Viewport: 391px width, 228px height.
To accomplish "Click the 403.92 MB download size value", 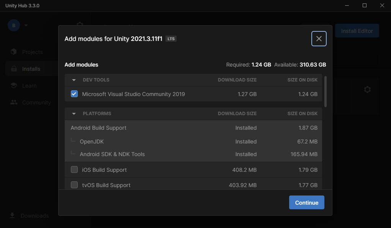I will click(243, 186).
